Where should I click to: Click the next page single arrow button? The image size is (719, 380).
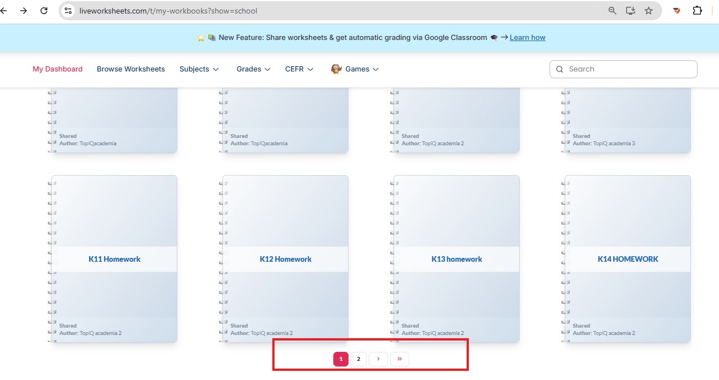click(x=378, y=359)
